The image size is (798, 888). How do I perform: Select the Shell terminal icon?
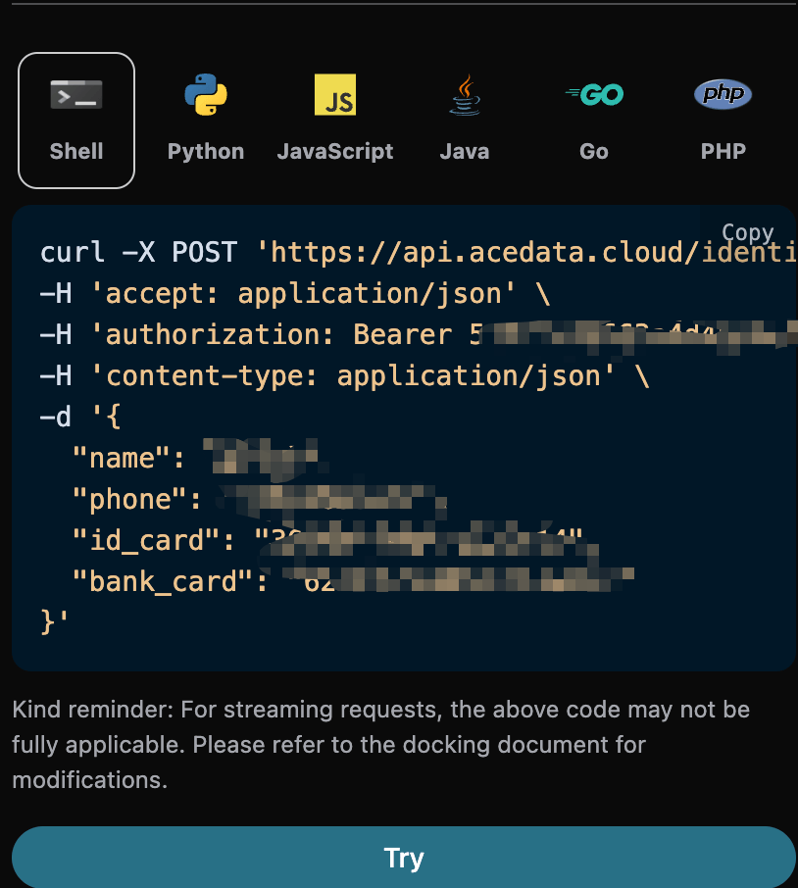click(x=76, y=95)
